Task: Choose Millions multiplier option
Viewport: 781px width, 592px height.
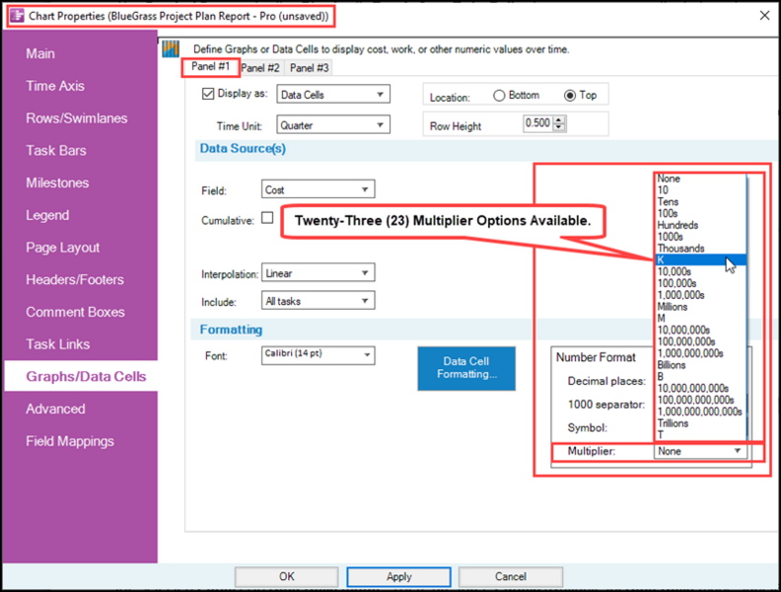Action: tap(700, 307)
